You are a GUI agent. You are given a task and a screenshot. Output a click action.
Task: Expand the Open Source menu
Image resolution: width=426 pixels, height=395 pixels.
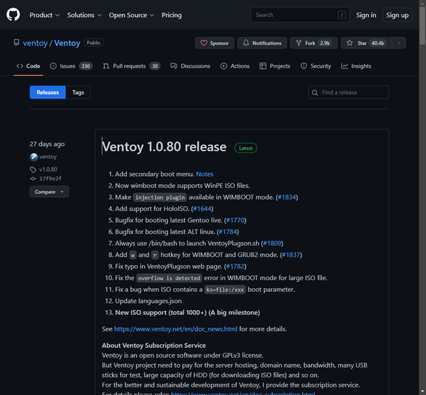132,15
